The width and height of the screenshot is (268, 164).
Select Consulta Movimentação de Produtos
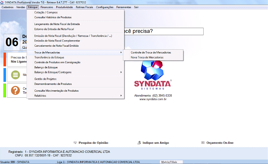(76, 91)
